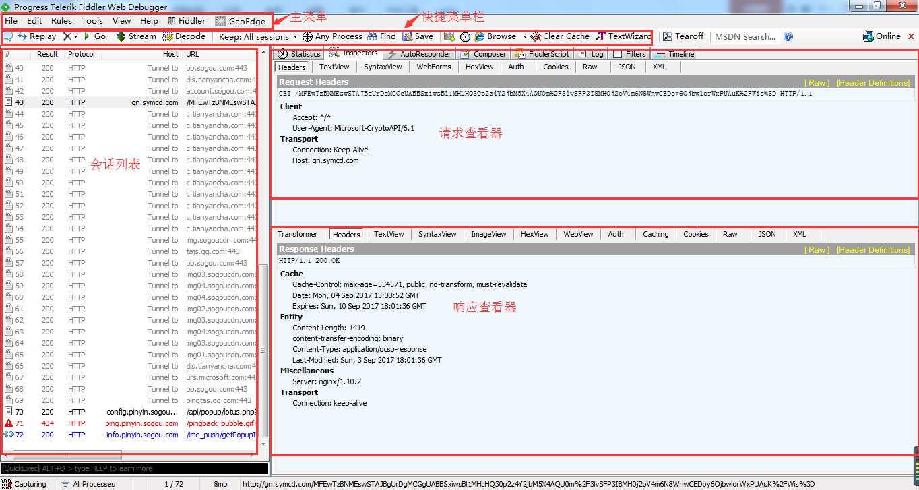
Task: Select response inspector Caching tab
Action: click(656, 234)
